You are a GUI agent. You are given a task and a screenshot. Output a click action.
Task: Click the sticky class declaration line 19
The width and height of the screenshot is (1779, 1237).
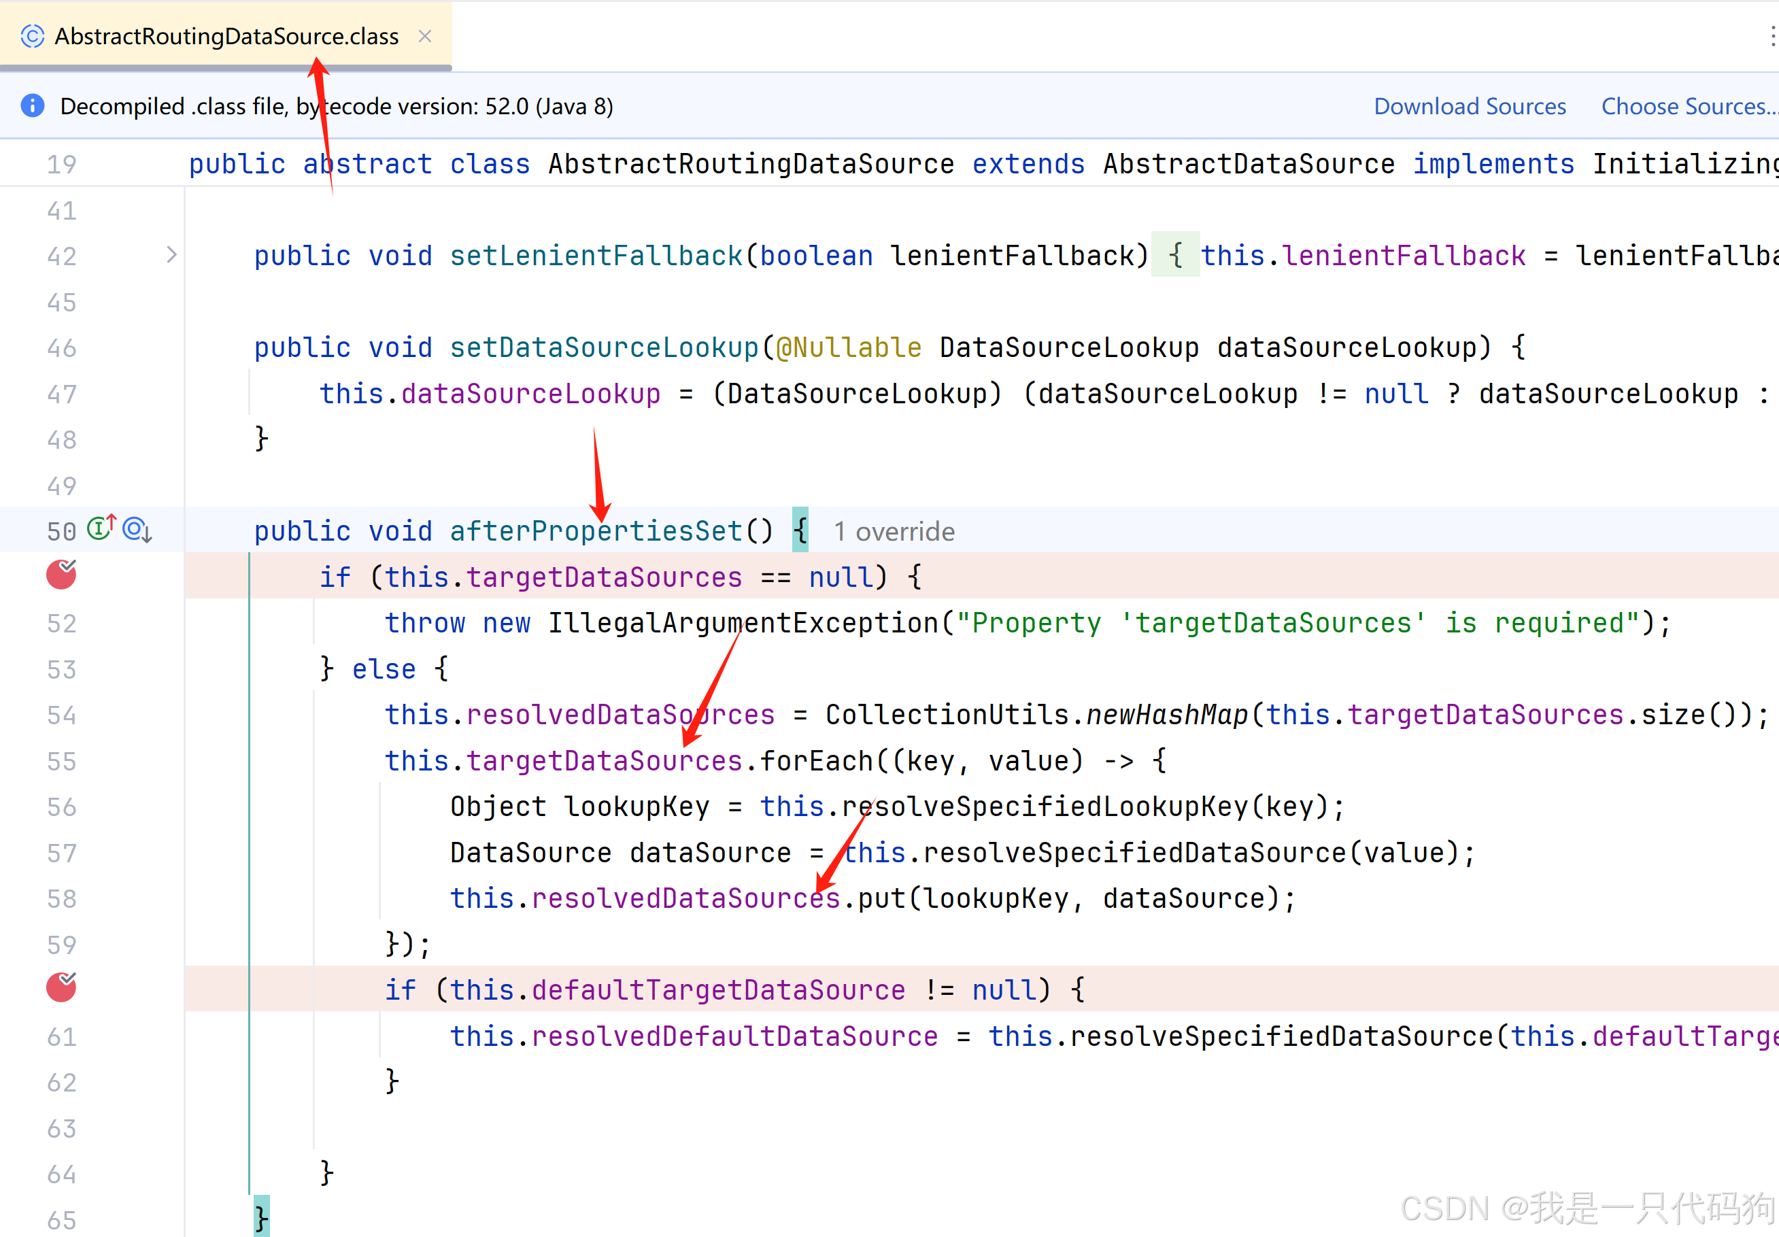pyautogui.click(x=750, y=165)
